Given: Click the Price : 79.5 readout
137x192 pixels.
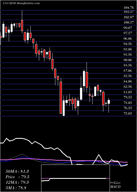Looking at the screenshot, I should [x=17, y=177].
